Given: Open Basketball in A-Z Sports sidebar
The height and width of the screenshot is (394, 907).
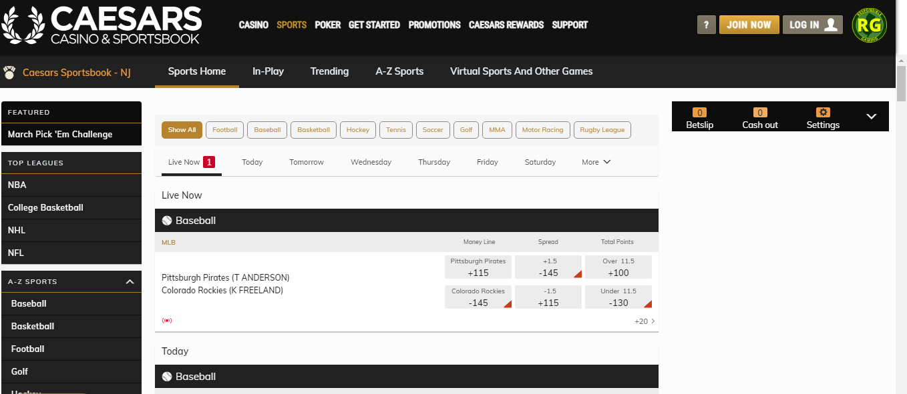Looking at the screenshot, I should point(71,326).
